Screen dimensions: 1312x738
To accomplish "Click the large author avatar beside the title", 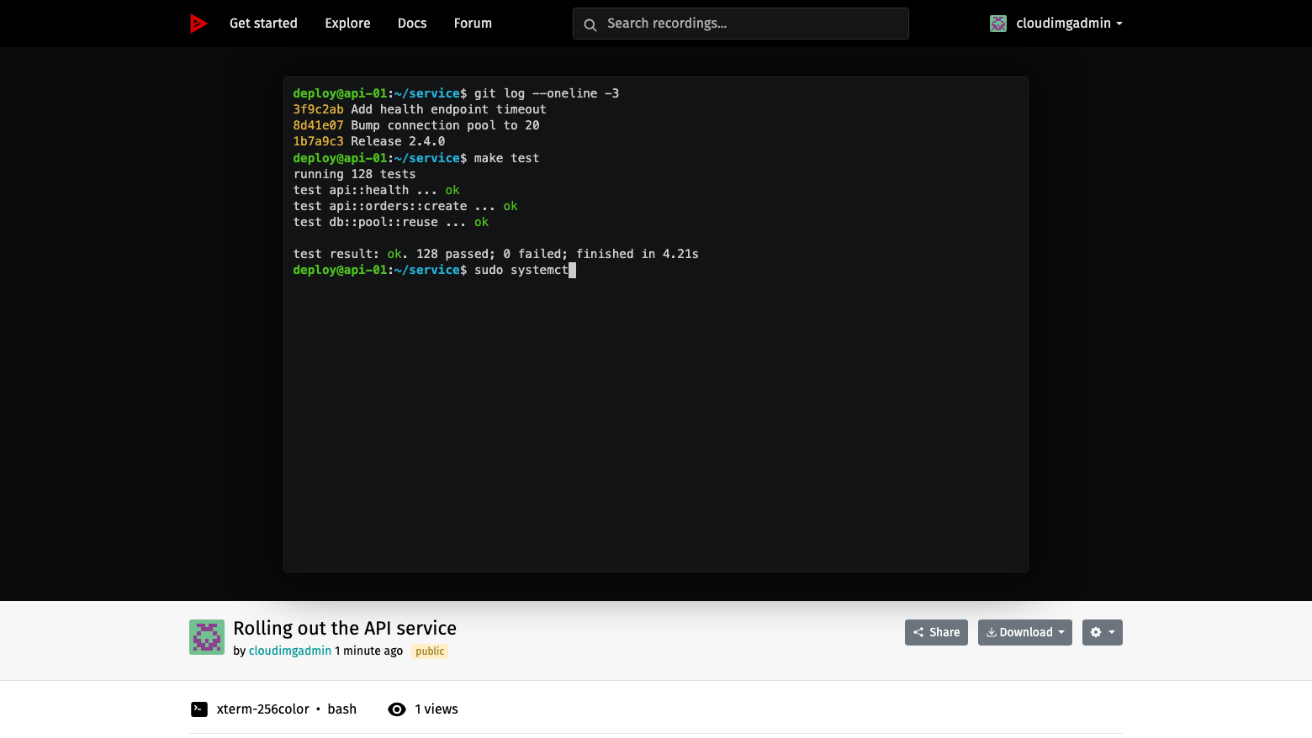I will [207, 637].
